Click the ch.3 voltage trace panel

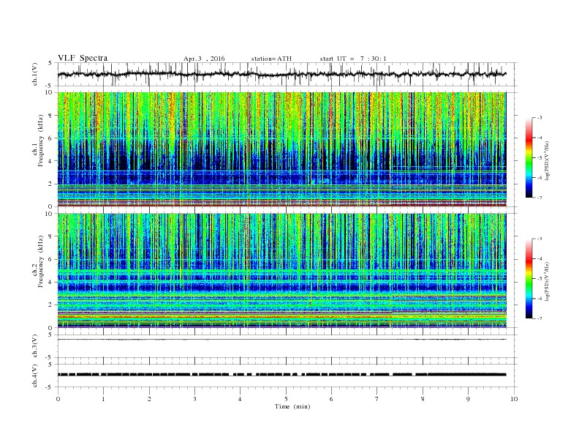(x=287, y=346)
